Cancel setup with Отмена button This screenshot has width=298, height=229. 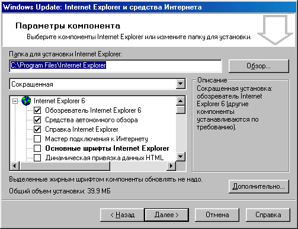point(217,215)
